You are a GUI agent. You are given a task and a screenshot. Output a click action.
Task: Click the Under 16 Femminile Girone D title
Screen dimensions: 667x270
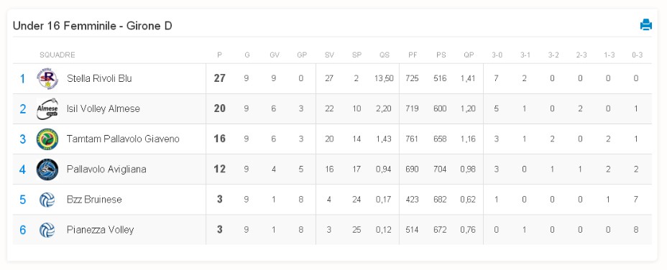pyautogui.click(x=92, y=26)
